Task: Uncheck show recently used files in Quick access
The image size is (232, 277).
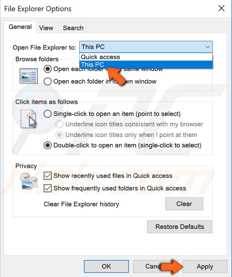Action: click(48, 176)
